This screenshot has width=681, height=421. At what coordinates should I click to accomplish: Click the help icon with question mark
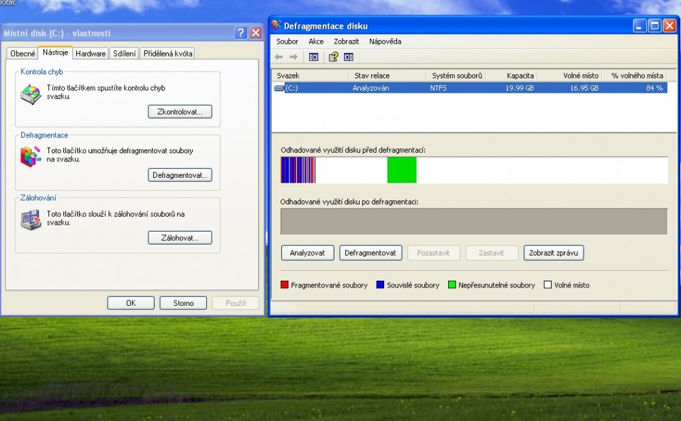click(x=334, y=57)
